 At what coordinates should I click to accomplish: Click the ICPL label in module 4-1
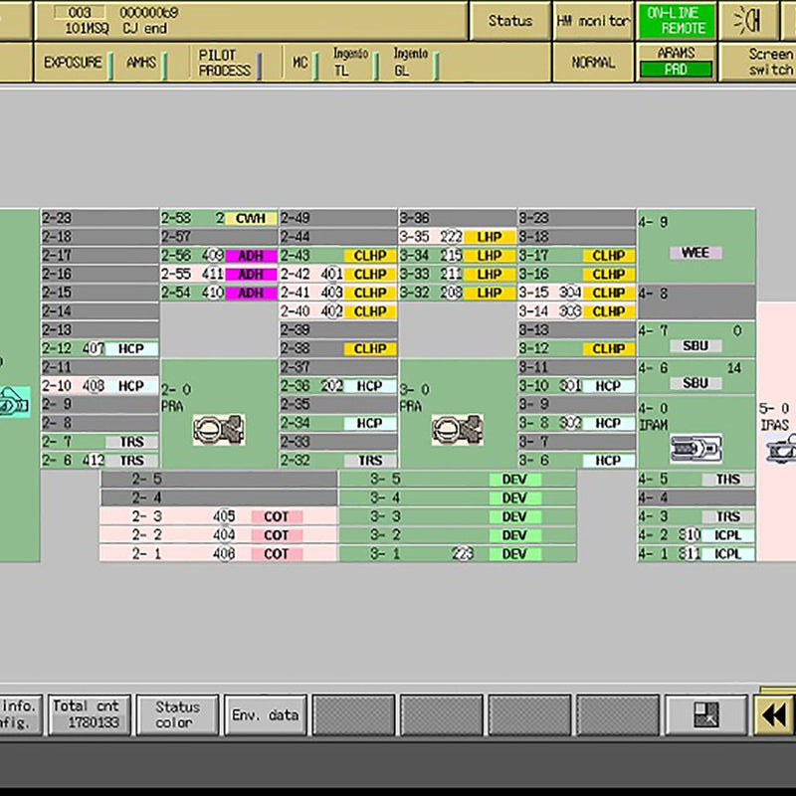point(728,554)
